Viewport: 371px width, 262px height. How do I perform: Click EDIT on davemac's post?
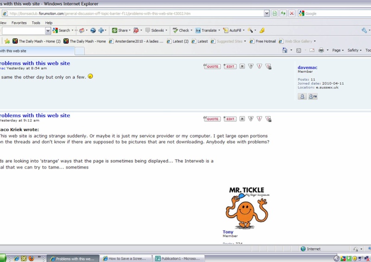click(x=230, y=66)
